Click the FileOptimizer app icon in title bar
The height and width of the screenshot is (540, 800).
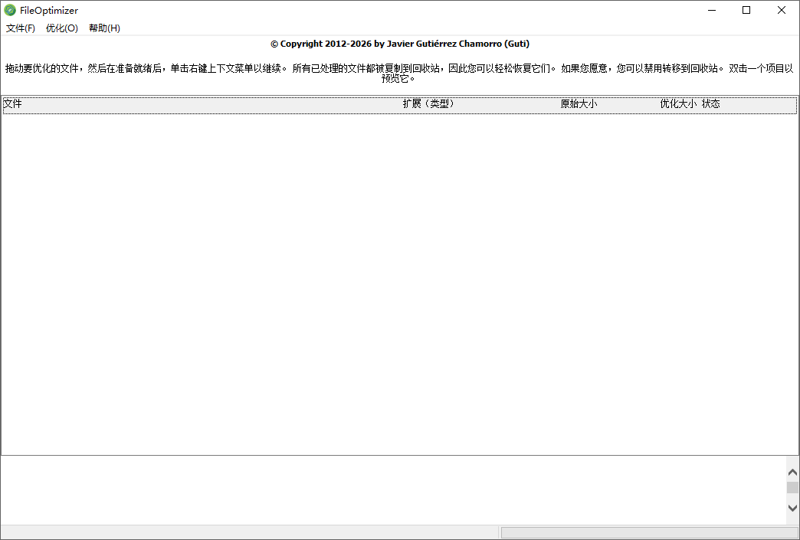(10, 10)
